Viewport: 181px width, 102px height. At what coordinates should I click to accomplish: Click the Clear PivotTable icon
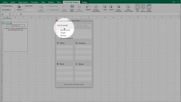105,7
